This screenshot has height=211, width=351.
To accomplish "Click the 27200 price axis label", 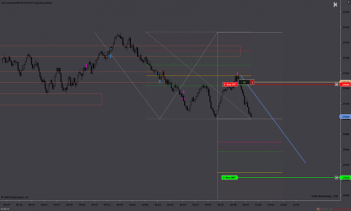I will point(345,42).
